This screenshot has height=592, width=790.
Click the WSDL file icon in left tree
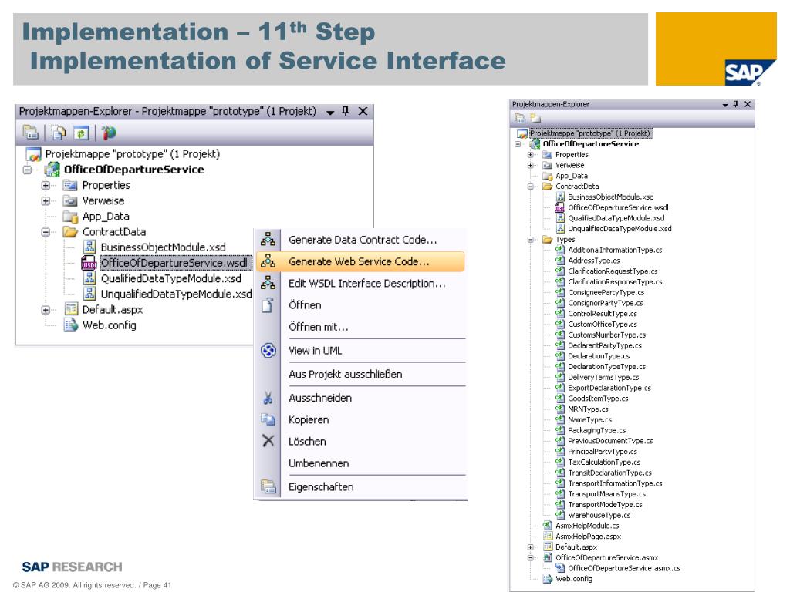pos(89,263)
